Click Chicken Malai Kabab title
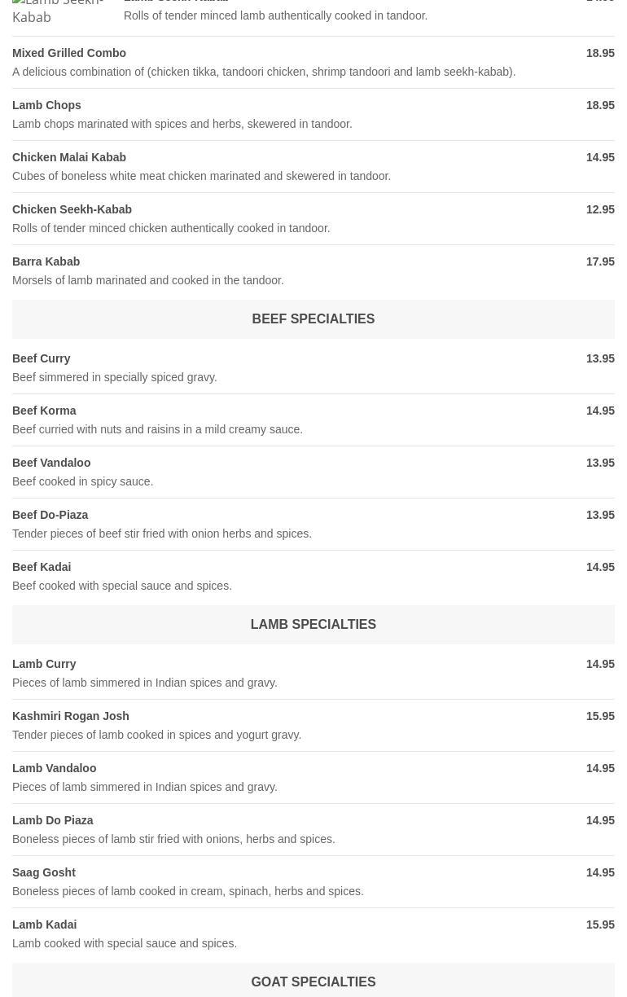The image size is (627, 997). [x=69, y=157]
